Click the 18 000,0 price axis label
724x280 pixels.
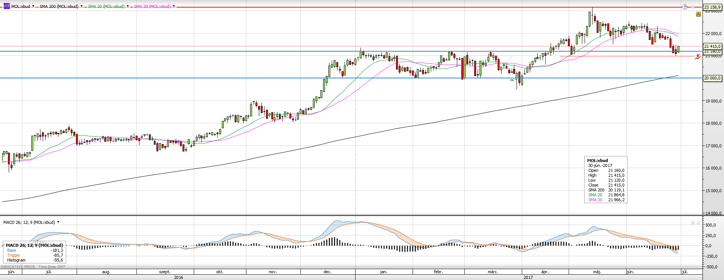[714, 123]
